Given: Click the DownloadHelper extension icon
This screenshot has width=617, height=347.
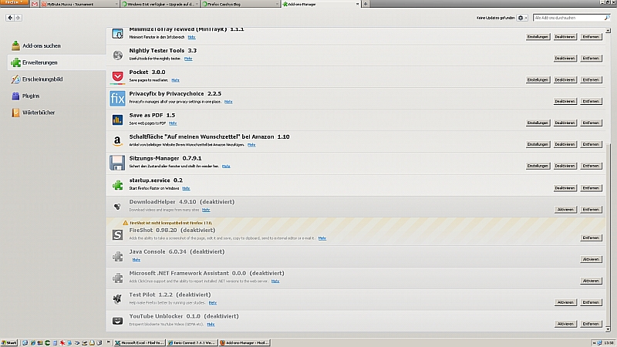Looking at the screenshot, I should (x=117, y=206).
